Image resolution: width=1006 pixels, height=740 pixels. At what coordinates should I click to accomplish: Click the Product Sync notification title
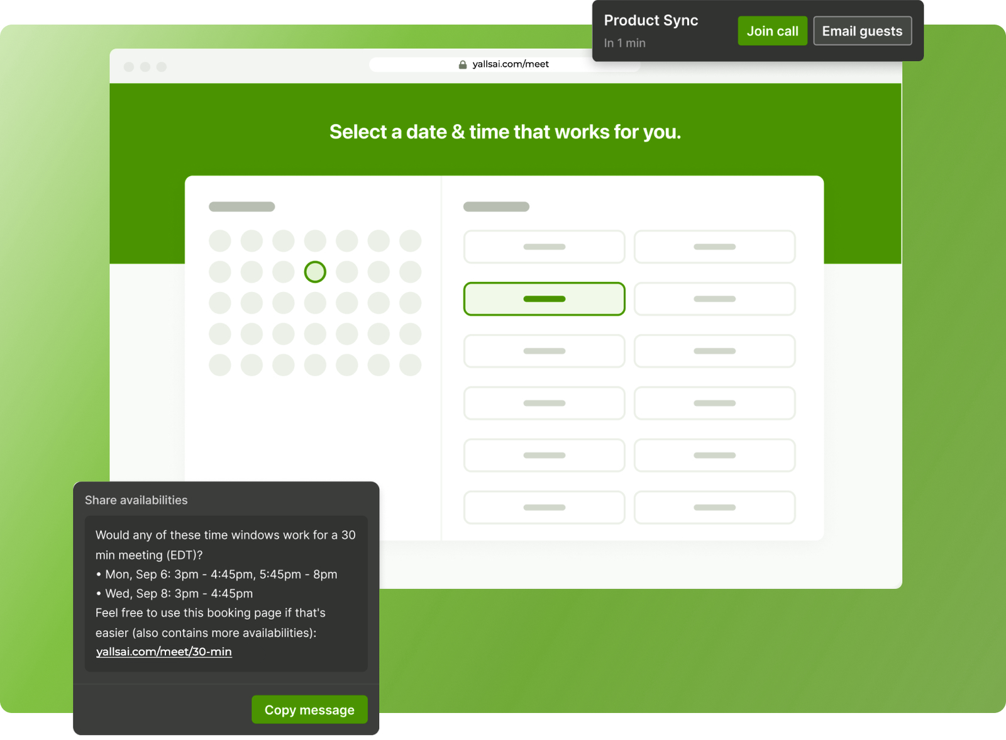coord(651,21)
